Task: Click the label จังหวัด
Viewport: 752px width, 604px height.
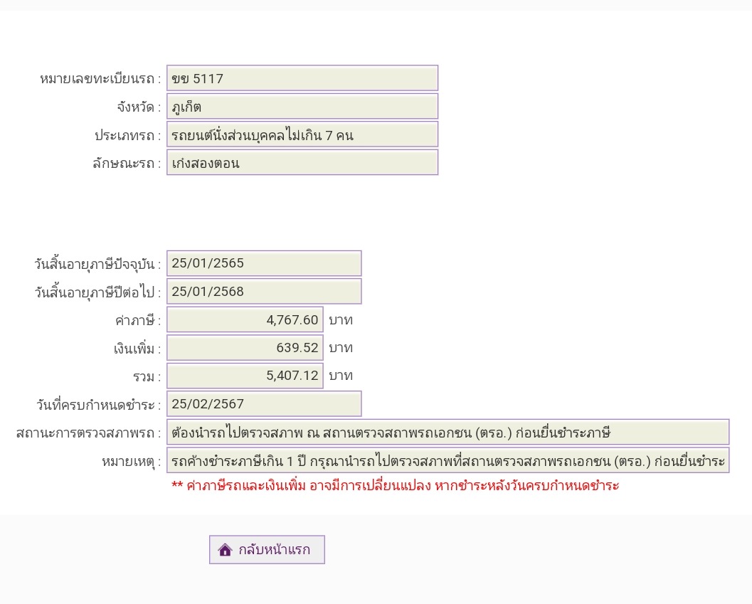Action: tap(139, 107)
